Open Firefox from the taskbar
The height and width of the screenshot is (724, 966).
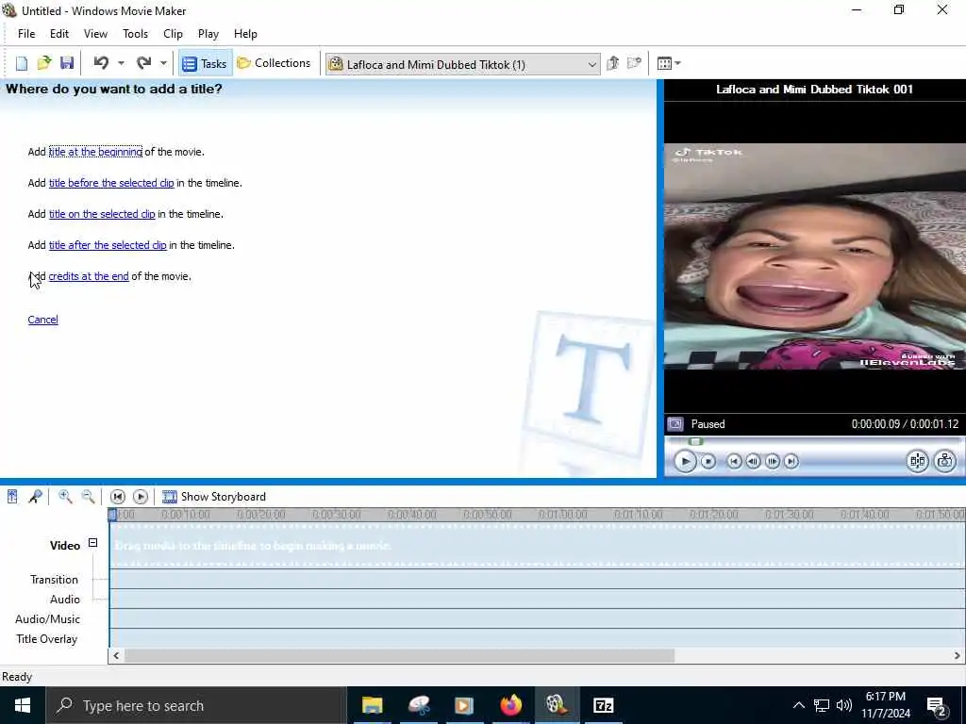tap(510, 705)
